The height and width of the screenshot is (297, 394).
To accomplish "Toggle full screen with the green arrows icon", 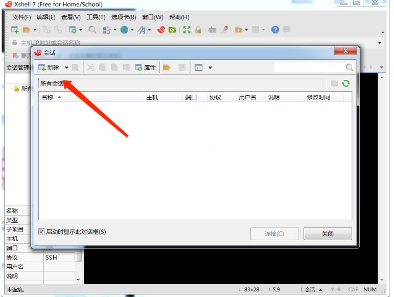I will [x=187, y=30].
